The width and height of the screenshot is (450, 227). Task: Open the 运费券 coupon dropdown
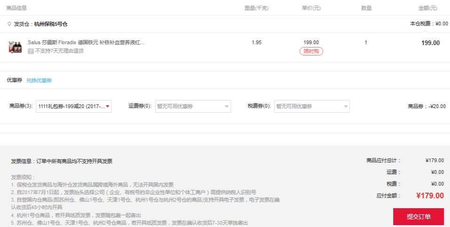point(193,107)
